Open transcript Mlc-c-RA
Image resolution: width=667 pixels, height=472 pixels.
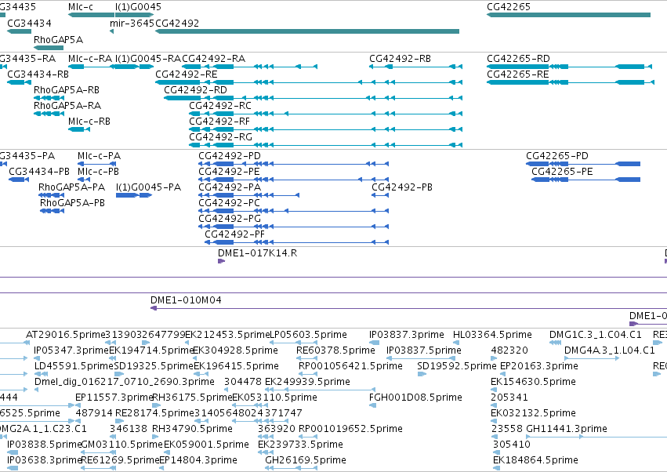91,67
